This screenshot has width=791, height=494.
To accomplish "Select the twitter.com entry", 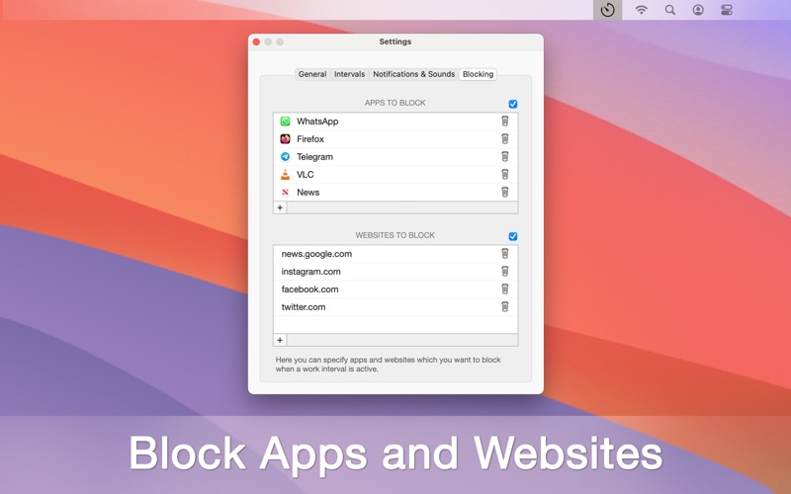I will pos(304,307).
